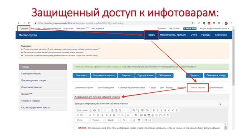
Task: Open Максимизаторы прибыли in blue bar
Action: (173, 35)
